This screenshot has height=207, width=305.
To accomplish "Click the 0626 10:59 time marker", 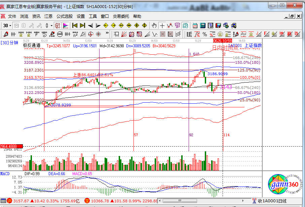I will click(x=222, y=41).
